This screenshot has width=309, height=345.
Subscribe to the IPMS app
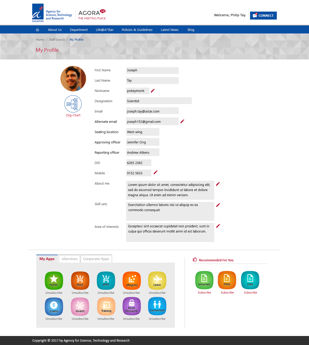point(227,292)
